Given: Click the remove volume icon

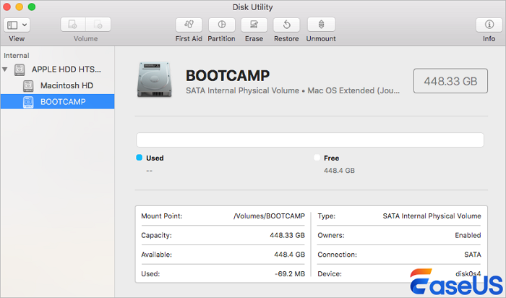Looking at the screenshot, I should tap(98, 25).
